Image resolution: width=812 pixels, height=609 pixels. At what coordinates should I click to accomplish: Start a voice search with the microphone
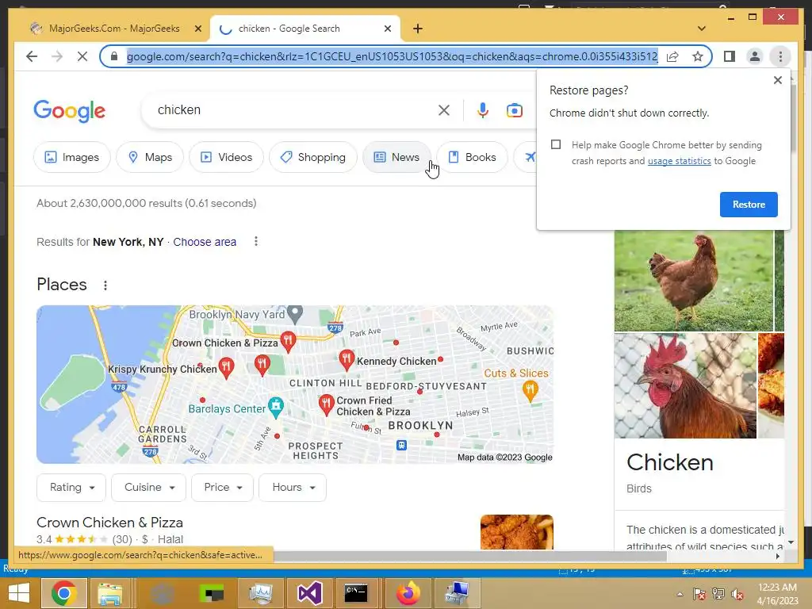483,109
